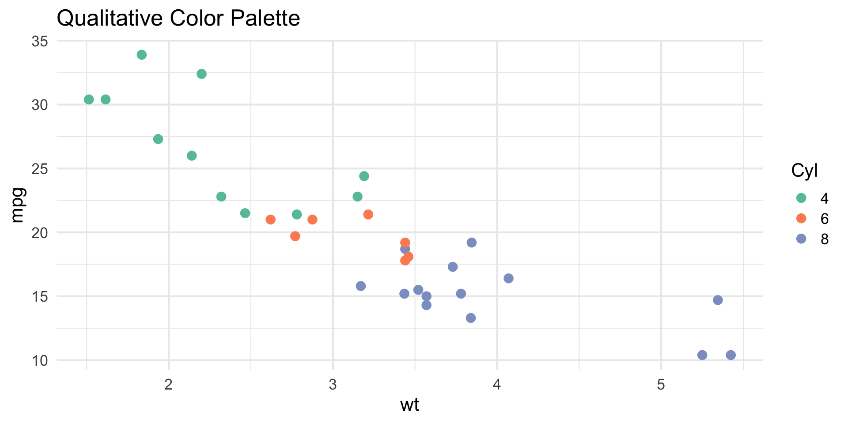The width and height of the screenshot is (848, 424).
Task: Click the blue legend swatch for 8
Action: pos(801,239)
